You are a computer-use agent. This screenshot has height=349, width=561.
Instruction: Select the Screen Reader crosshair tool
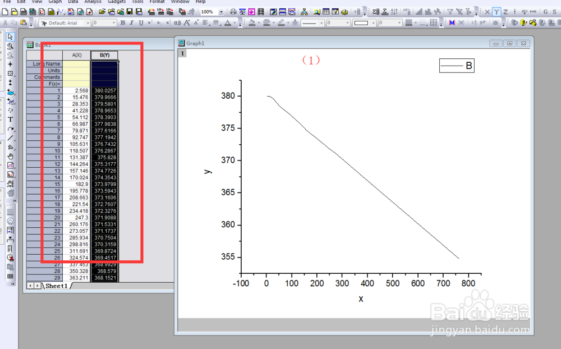point(10,65)
